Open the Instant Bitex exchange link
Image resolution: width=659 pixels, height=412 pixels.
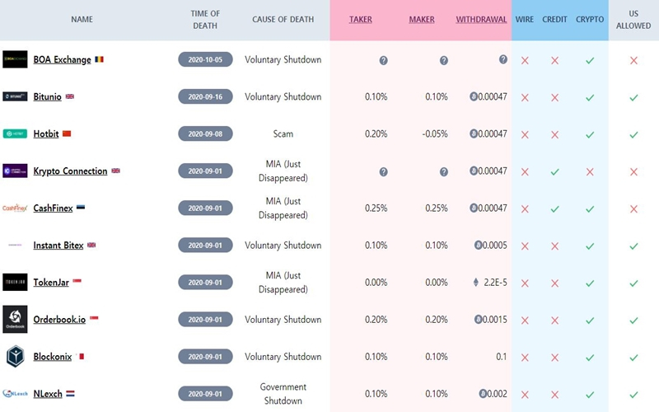click(58, 245)
